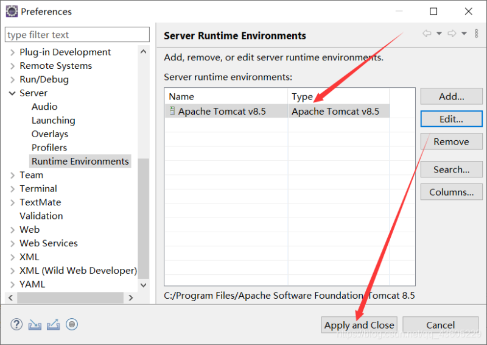Maximize the Preferences window
Viewport: 487px width, 345px height.
[x=433, y=11]
